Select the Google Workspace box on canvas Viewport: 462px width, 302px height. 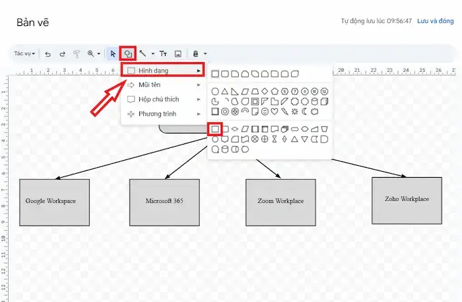point(55,203)
